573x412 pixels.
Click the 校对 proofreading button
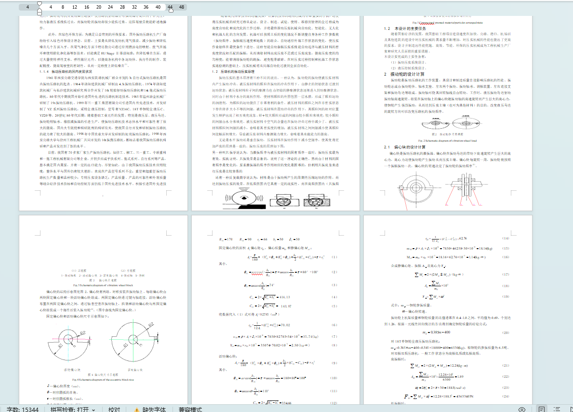click(x=114, y=410)
